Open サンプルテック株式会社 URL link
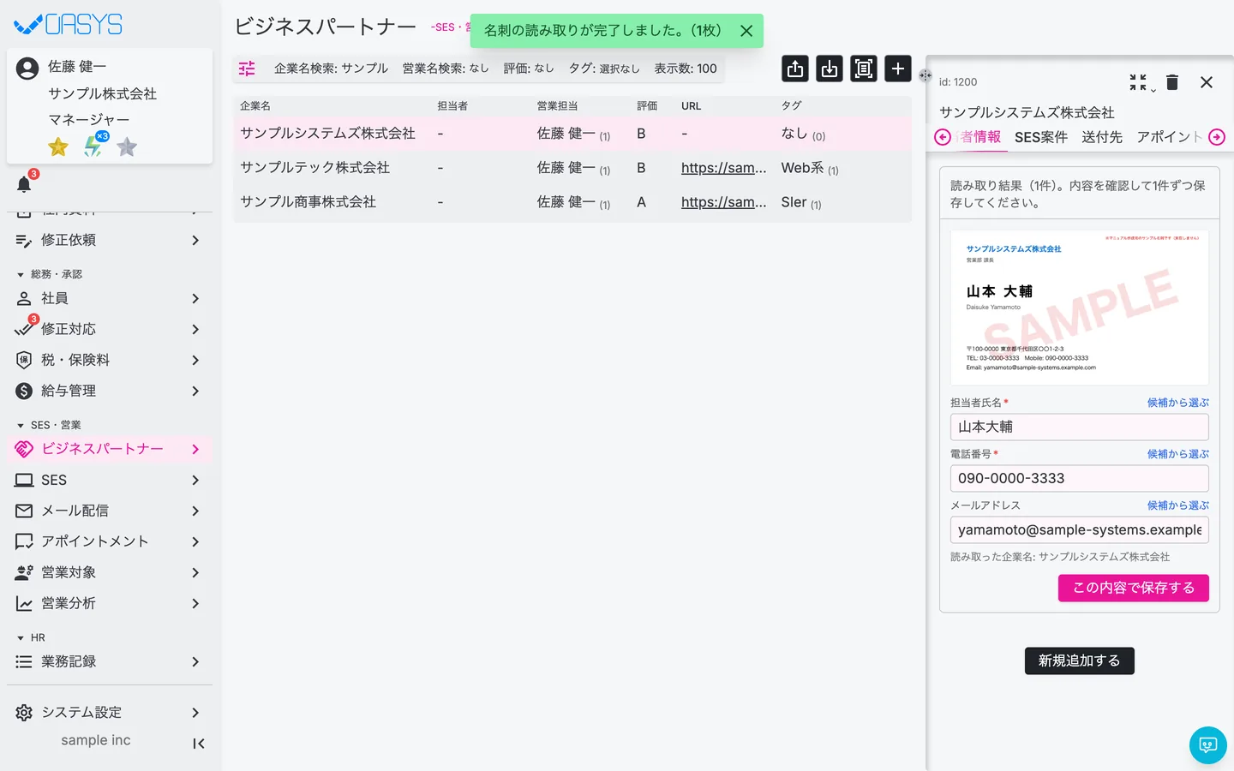The image size is (1234, 771). pos(724,168)
